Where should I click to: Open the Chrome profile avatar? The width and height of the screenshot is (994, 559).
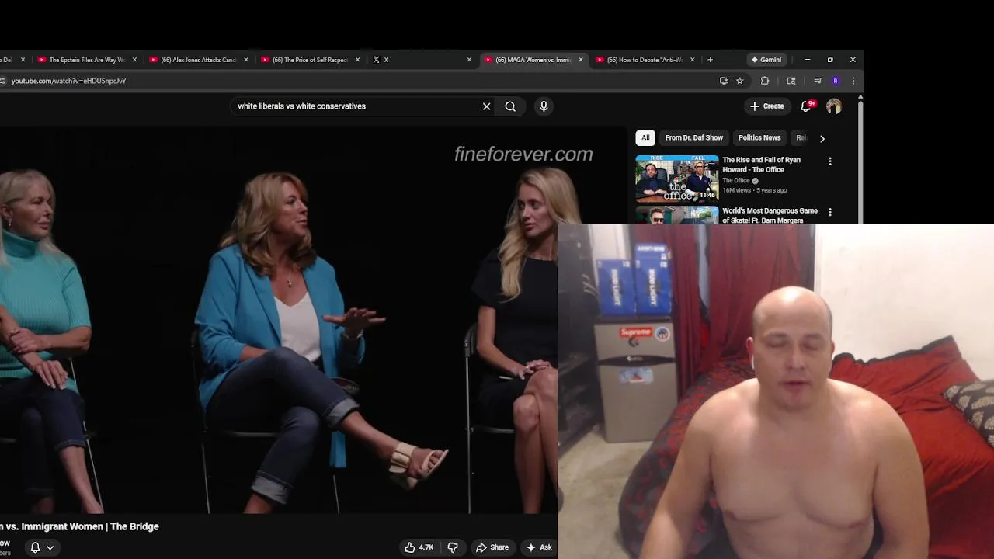[836, 81]
